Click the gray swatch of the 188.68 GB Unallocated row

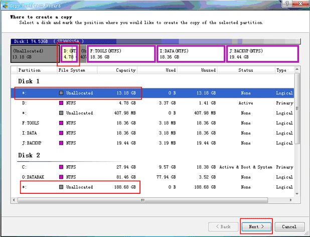pyautogui.click(x=61, y=187)
